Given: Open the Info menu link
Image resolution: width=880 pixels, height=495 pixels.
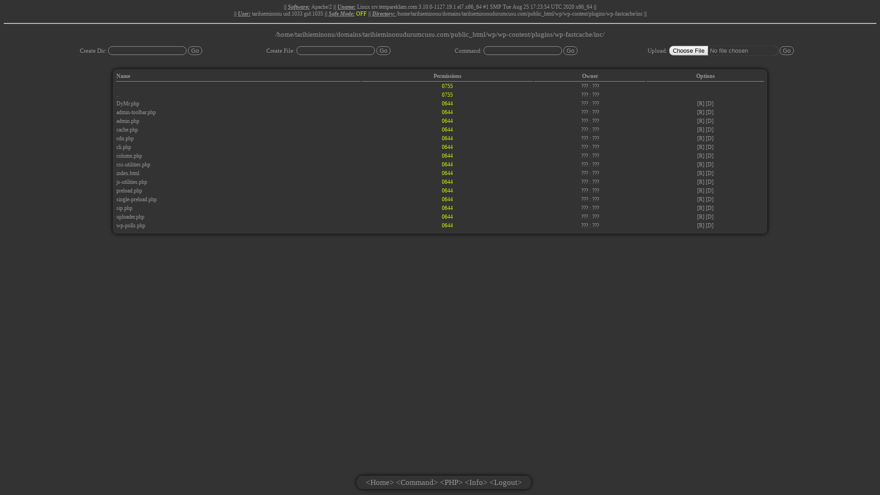Looking at the screenshot, I should (x=476, y=483).
